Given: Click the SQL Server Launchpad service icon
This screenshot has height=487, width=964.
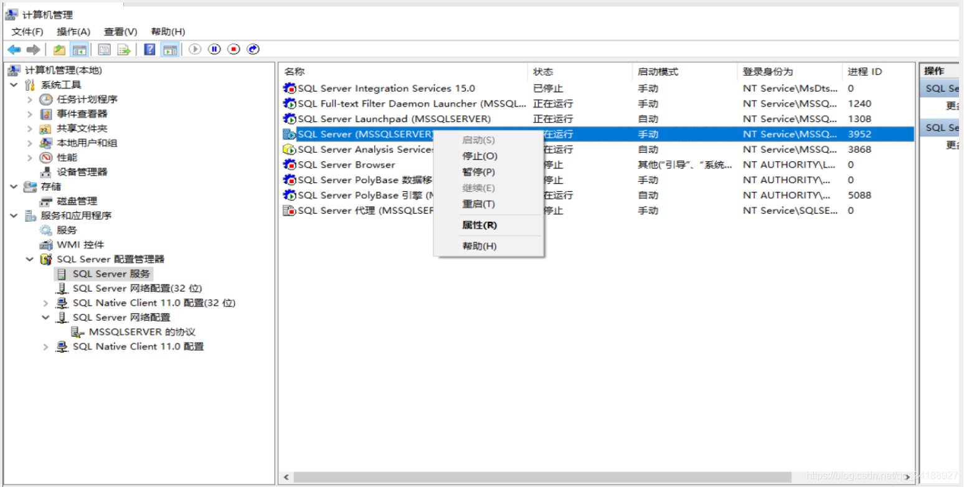Looking at the screenshot, I should pos(290,119).
